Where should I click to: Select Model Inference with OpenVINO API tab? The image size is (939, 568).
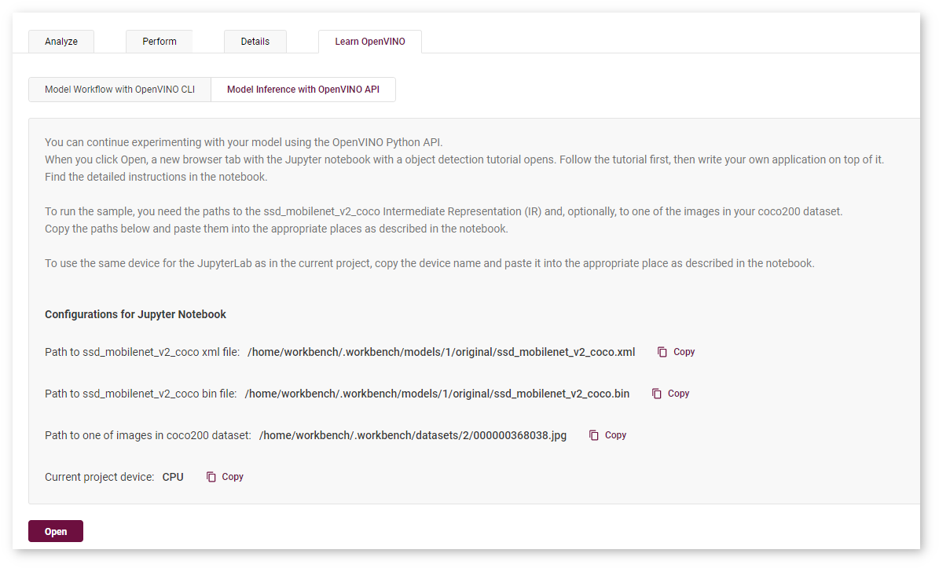pos(303,90)
